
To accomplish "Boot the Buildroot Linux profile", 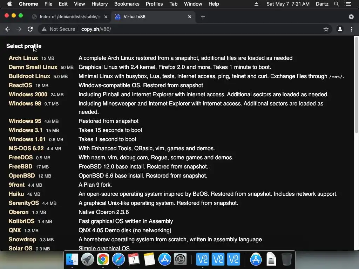I will click(29, 76).
